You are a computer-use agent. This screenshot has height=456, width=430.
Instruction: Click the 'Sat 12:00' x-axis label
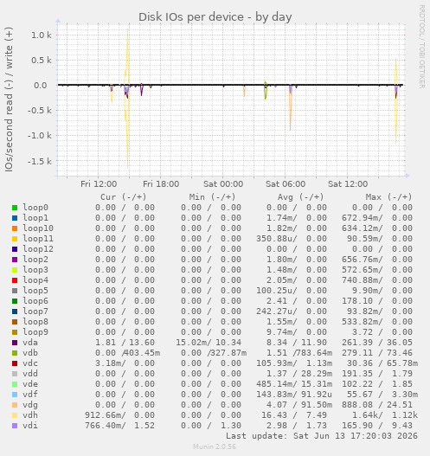[x=348, y=184]
